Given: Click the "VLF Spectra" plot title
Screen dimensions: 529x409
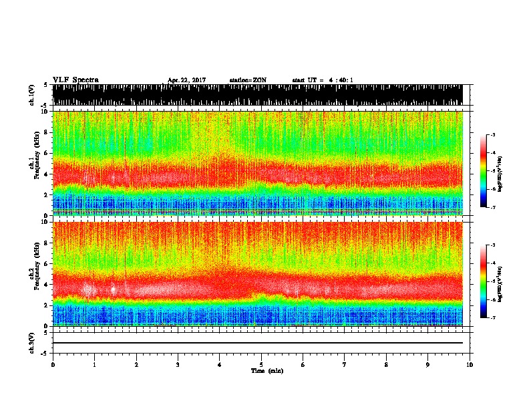Looking at the screenshot, I should pos(75,80).
